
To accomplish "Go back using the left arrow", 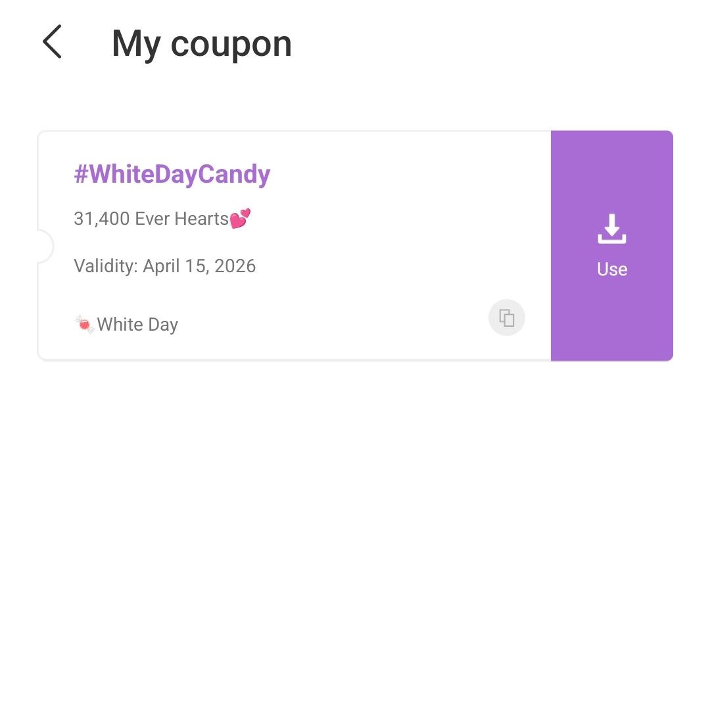I will click(52, 41).
